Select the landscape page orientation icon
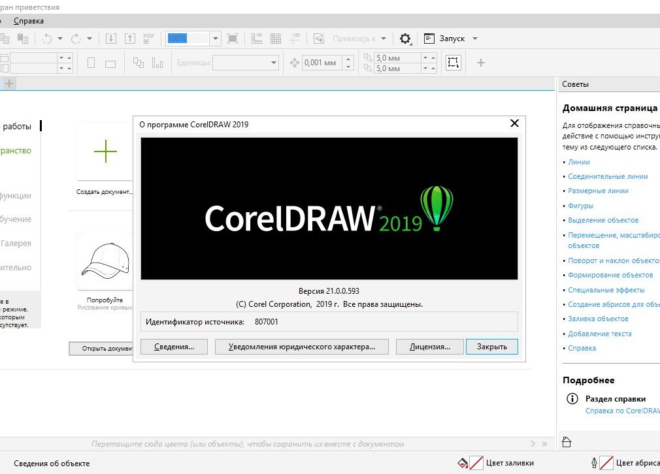 pyautogui.click(x=110, y=64)
